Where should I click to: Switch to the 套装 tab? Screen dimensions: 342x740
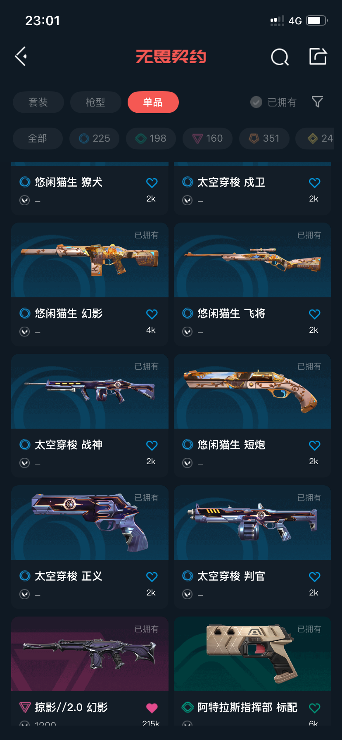click(x=38, y=102)
